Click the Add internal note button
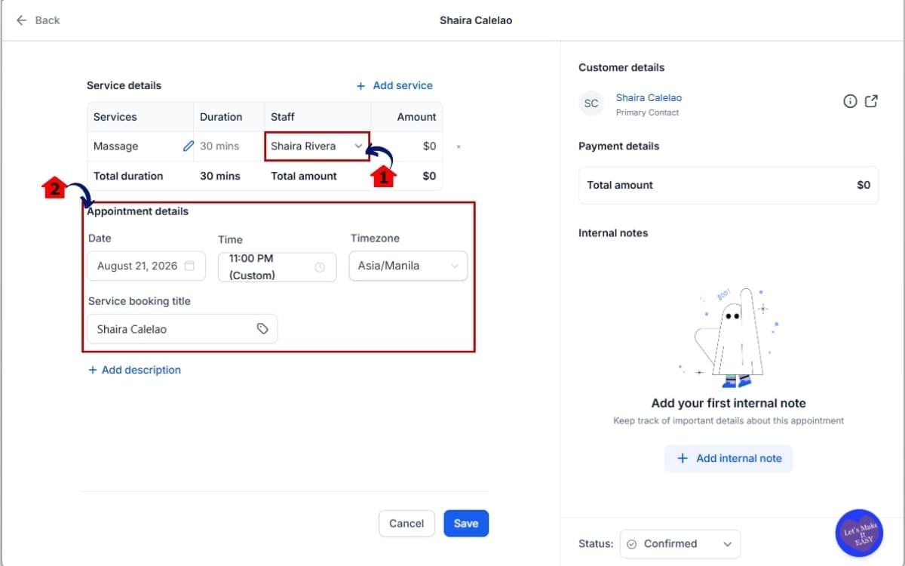The image size is (905, 566). [x=729, y=458]
